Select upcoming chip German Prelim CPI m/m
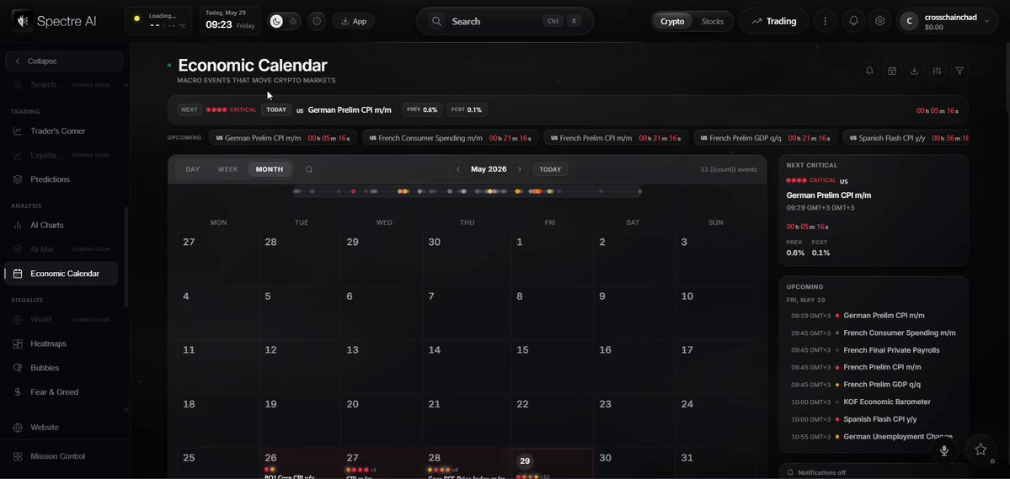 [x=283, y=138]
